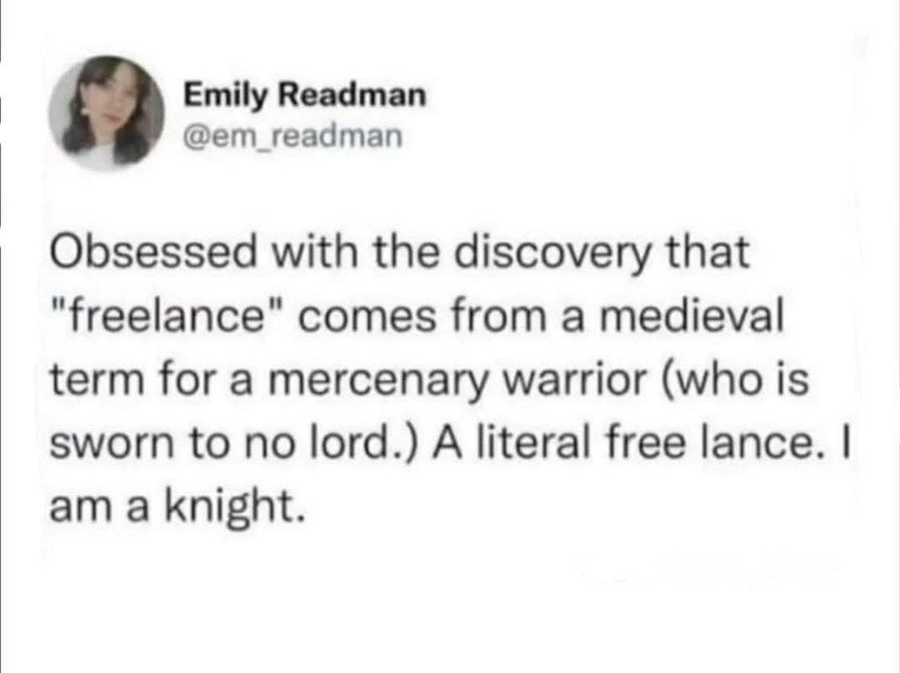Click Emily Readman's profile avatar
The width and height of the screenshot is (900, 673).
point(115,112)
